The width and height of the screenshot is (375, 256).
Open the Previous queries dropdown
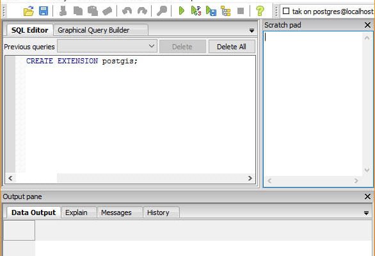click(x=107, y=46)
